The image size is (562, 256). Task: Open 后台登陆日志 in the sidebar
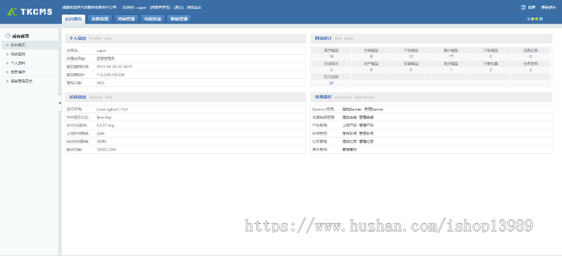(x=29, y=81)
